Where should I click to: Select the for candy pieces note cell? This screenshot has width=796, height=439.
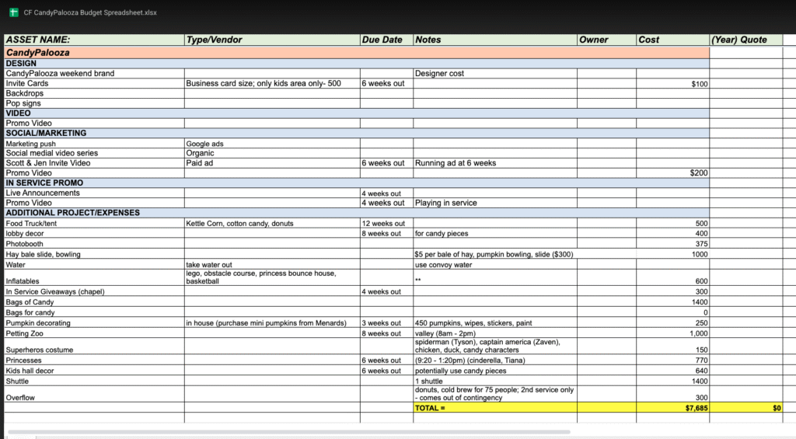point(495,233)
